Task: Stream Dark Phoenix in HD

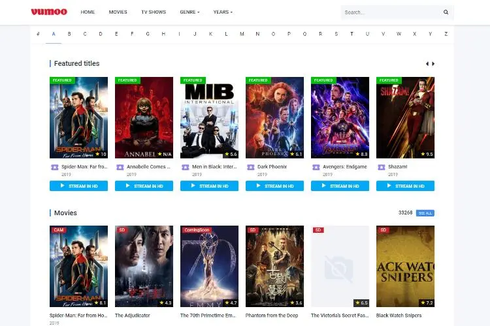Action: tap(274, 186)
